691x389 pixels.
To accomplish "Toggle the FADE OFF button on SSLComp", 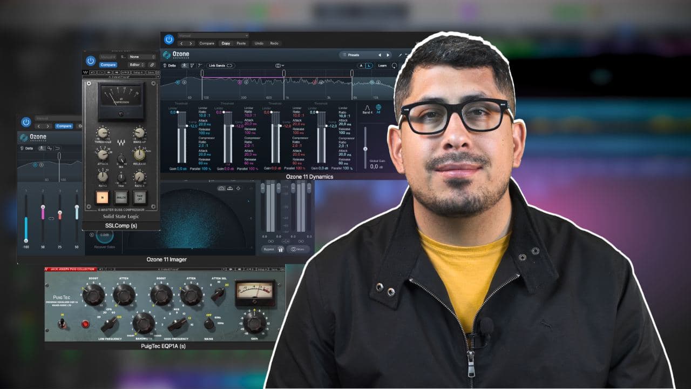I will pyautogui.click(x=139, y=197).
